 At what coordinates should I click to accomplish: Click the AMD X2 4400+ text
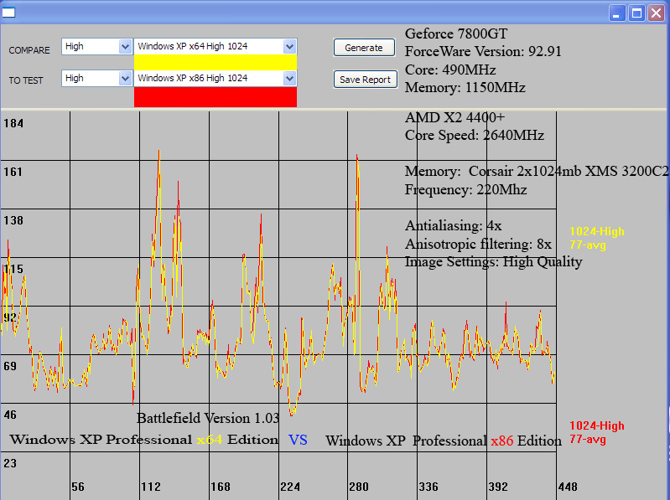tap(454, 117)
